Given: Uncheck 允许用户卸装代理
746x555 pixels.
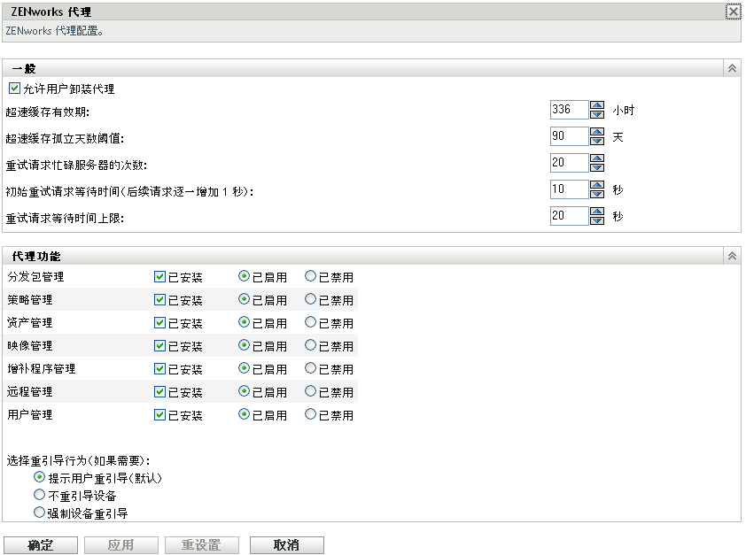Looking at the screenshot, I should 13,89.
